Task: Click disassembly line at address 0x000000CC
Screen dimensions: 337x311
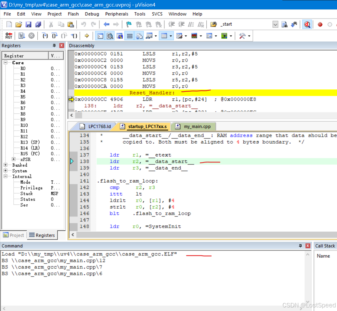Action: coord(165,99)
